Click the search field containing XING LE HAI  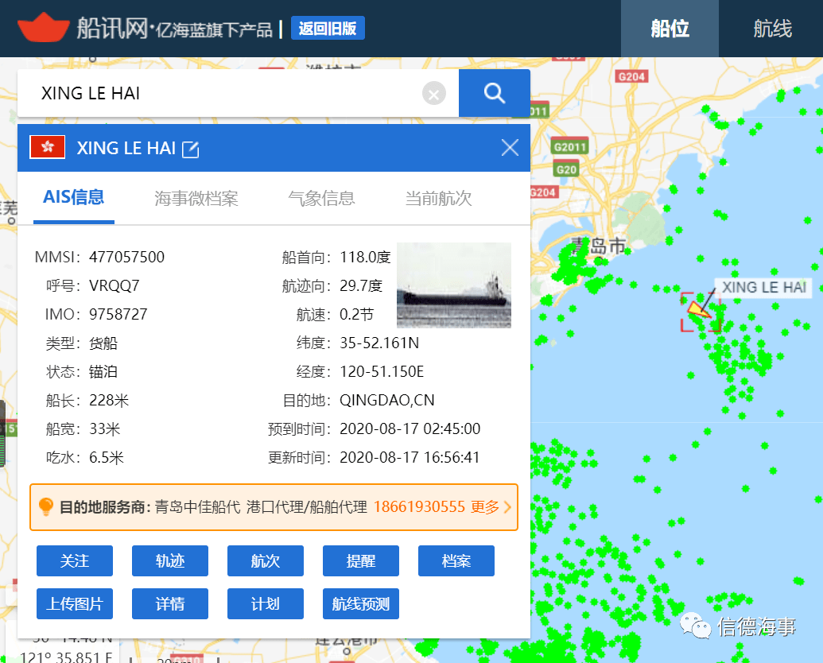click(223, 94)
